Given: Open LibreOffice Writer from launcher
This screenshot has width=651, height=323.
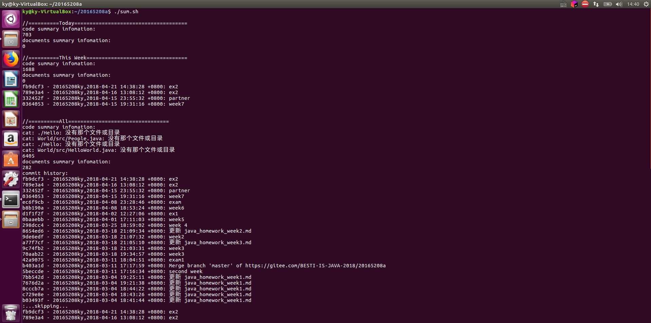Looking at the screenshot, I should coord(11,79).
